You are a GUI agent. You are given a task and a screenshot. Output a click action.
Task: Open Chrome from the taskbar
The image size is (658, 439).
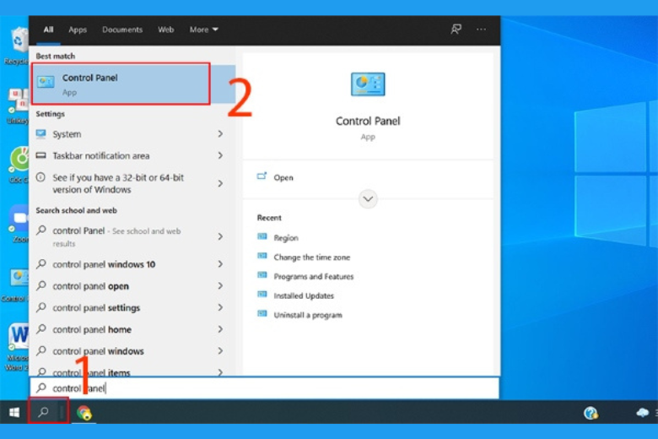pyautogui.click(x=84, y=413)
